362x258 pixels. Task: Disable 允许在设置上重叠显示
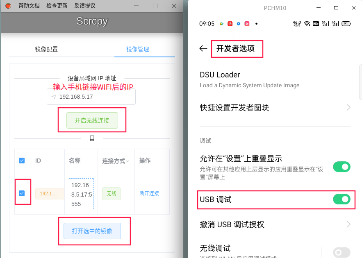point(342,167)
